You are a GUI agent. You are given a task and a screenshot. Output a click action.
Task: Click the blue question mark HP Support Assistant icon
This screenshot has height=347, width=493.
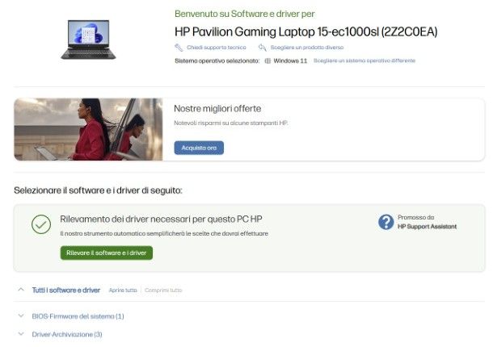386,222
